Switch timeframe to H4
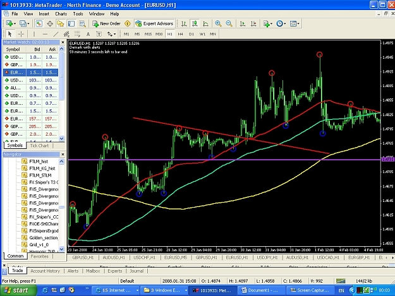Screen dimensions: 395x296 pyautogui.click(x=180, y=34)
